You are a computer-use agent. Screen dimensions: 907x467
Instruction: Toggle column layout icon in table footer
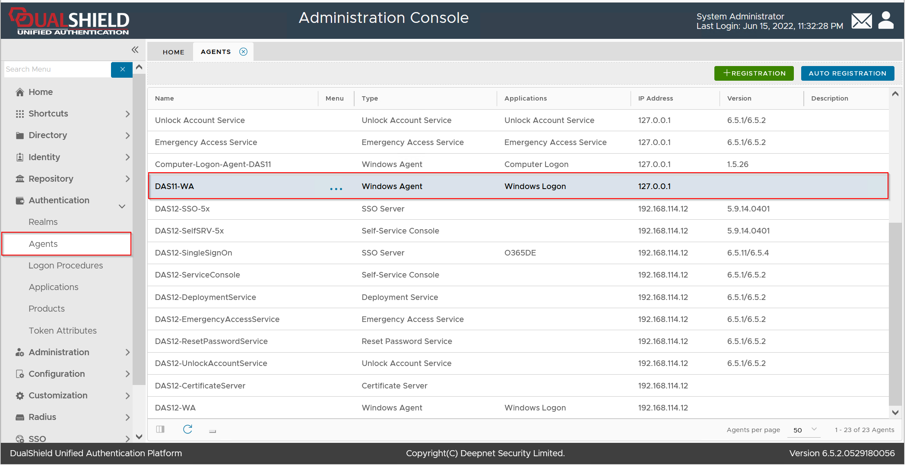point(161,429)
